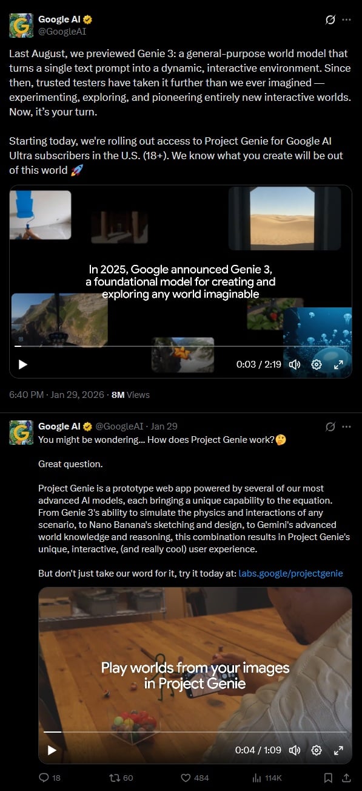This screenshot has height=791, width=362.
Task: View analytics showing 114K views
Action: point(267,778)
